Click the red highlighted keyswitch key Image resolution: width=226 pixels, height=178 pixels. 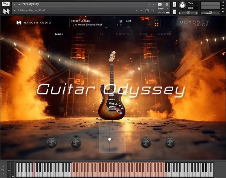click(34, 172)
